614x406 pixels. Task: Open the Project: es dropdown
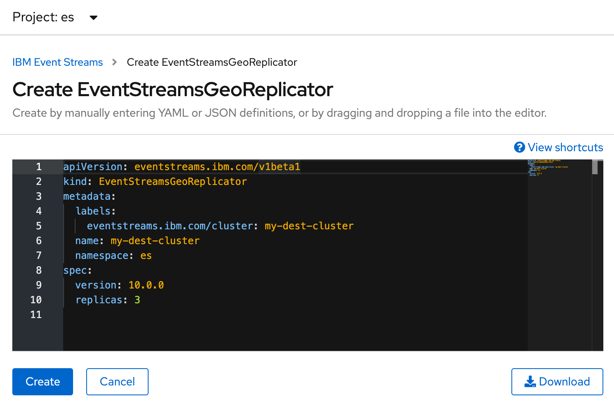point(43,17)
